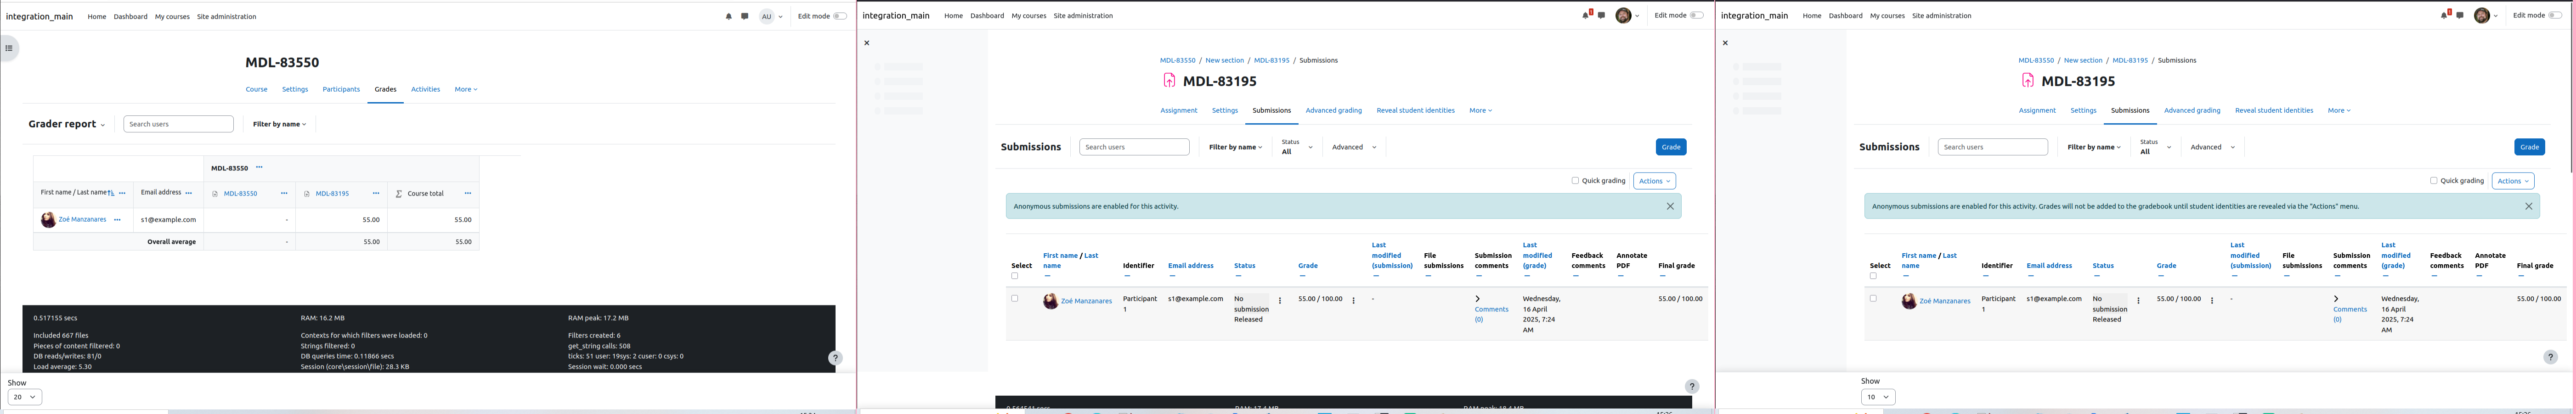Focus Search users field in middle window
Screen dimensions: 2576x414
point(1134,147)
